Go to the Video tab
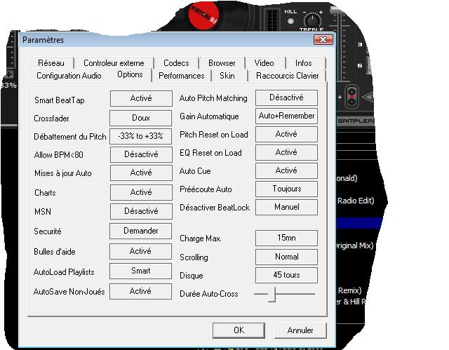Screen dimensions: 449x350 (x=264, y=63)
